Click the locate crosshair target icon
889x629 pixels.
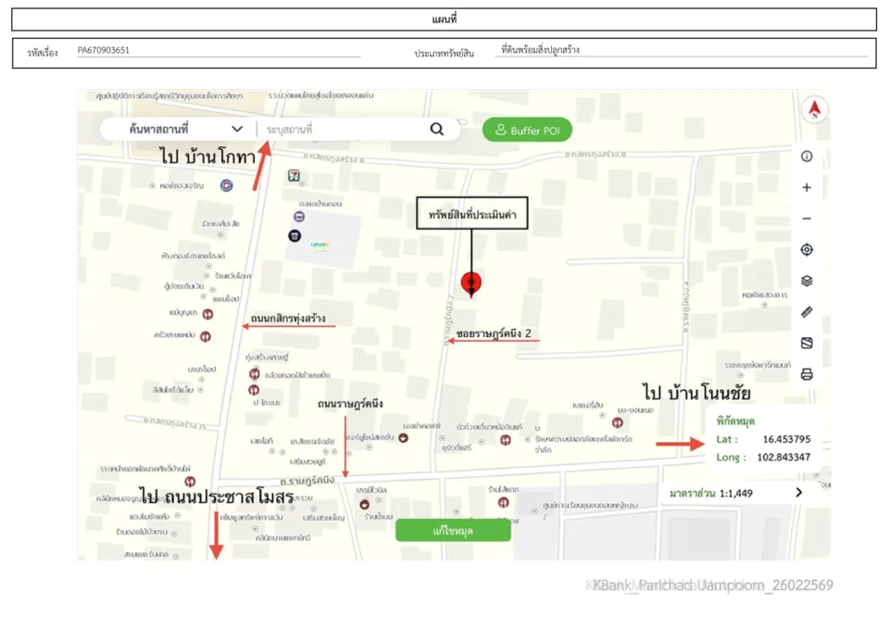[807, 249]
